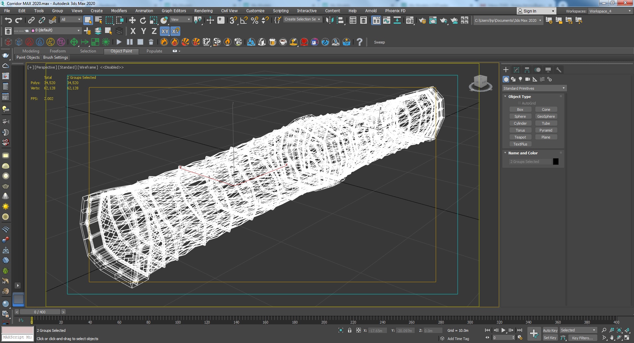The image size is (634, 343).
Task: Click the Lights category icon in Create panel
Action: 520,79
